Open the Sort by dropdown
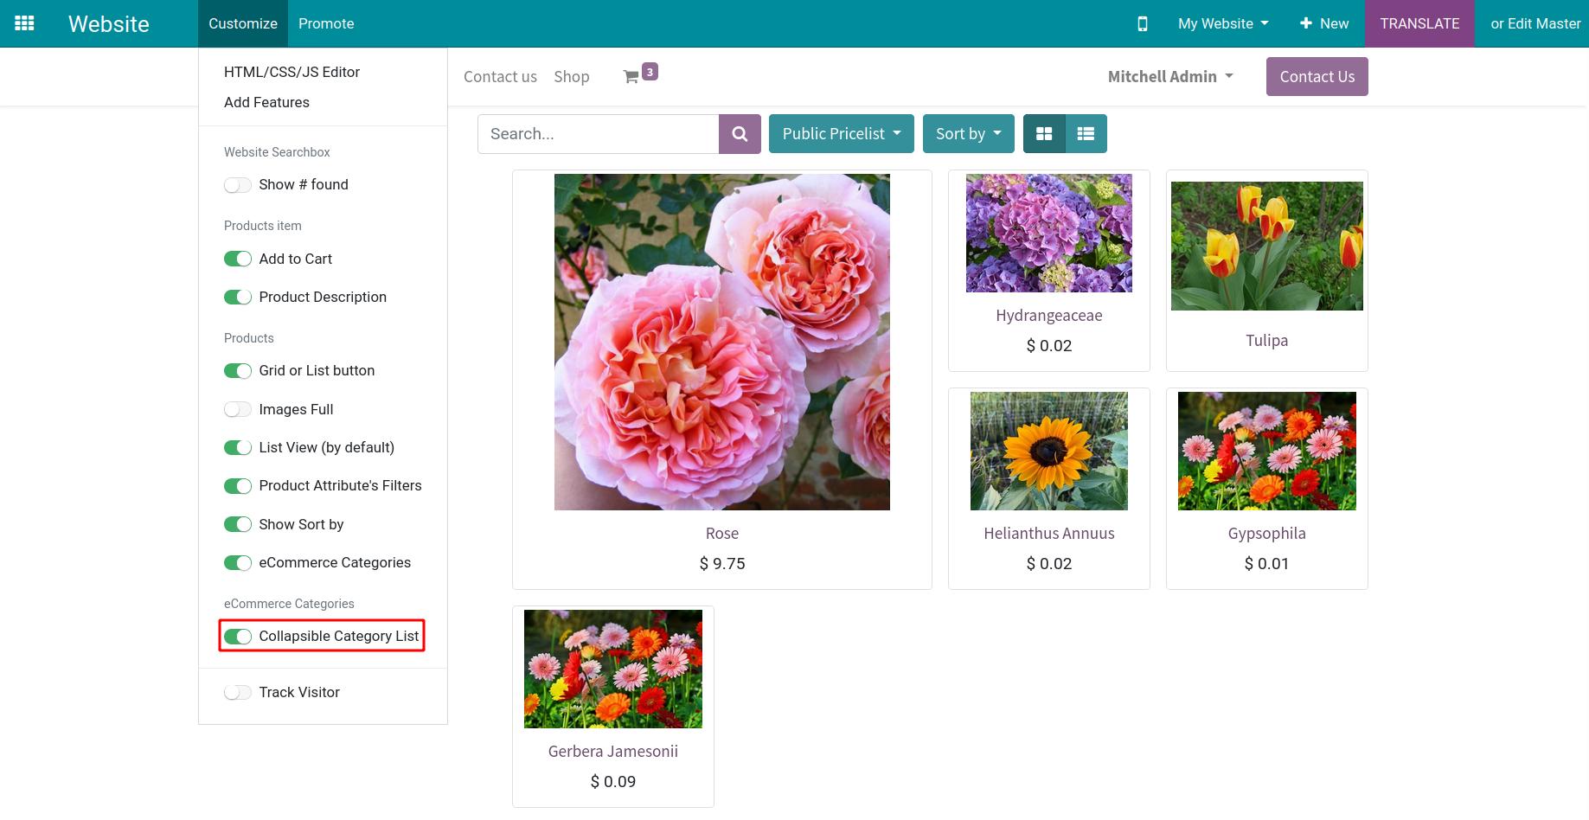The height and width of the screenshot is (820, 1589). (968, 134)
